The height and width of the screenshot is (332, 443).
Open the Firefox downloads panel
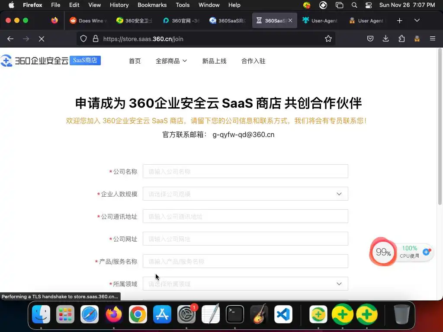[385, 38]
